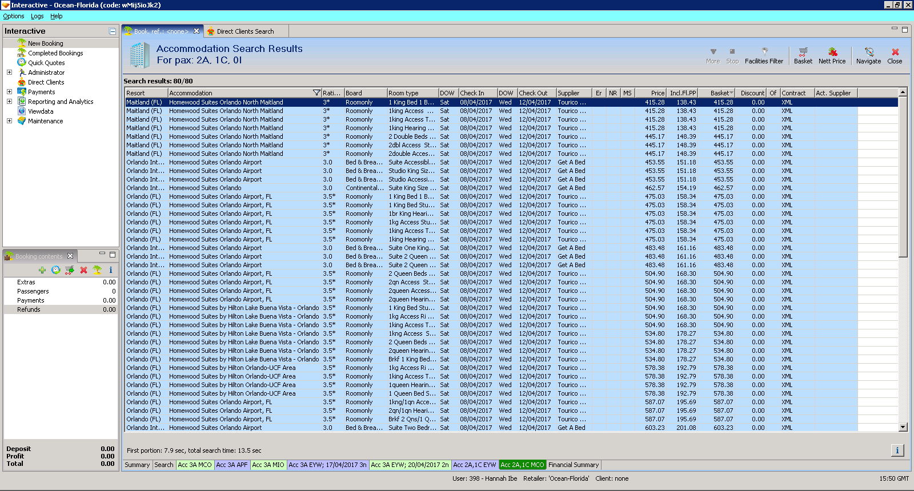The width and height of the screenshot is (914, 491).
Task: Switch to the Search bottom tab
Action: click(164, 465)
